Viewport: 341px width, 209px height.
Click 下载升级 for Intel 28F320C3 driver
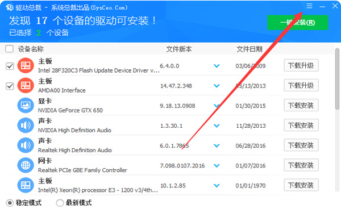click(x=301, y=65)
